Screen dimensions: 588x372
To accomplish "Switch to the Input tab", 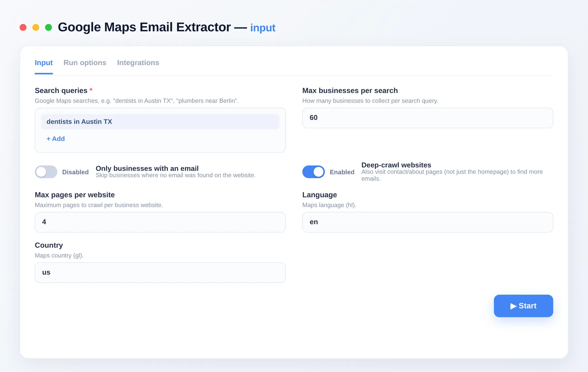I will [x=44, y=63].
